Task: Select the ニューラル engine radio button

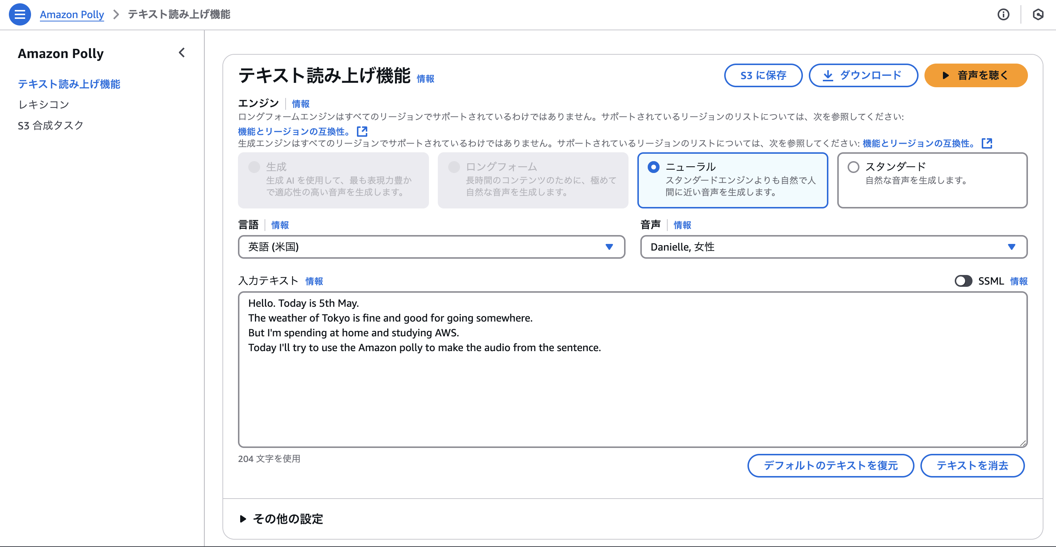Action: click(x=653, y=167)
